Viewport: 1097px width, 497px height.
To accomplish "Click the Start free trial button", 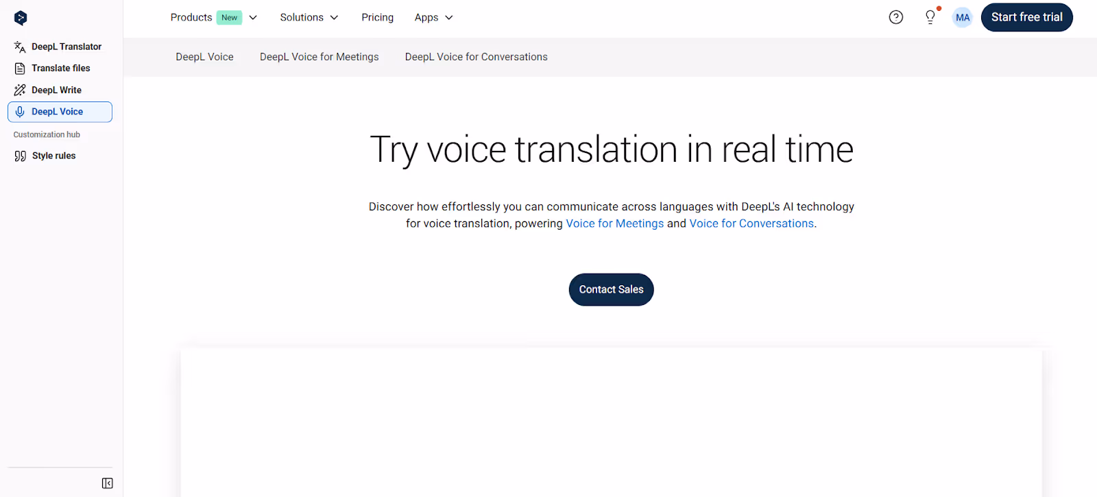I will pos(1027,17).
